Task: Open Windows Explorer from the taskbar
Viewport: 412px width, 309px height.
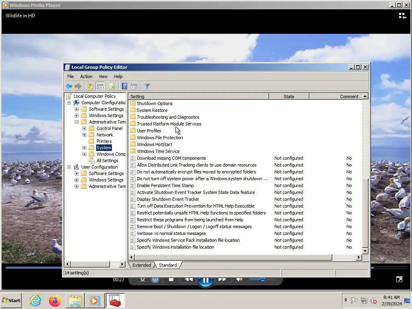Action: [x=75, y=300]
